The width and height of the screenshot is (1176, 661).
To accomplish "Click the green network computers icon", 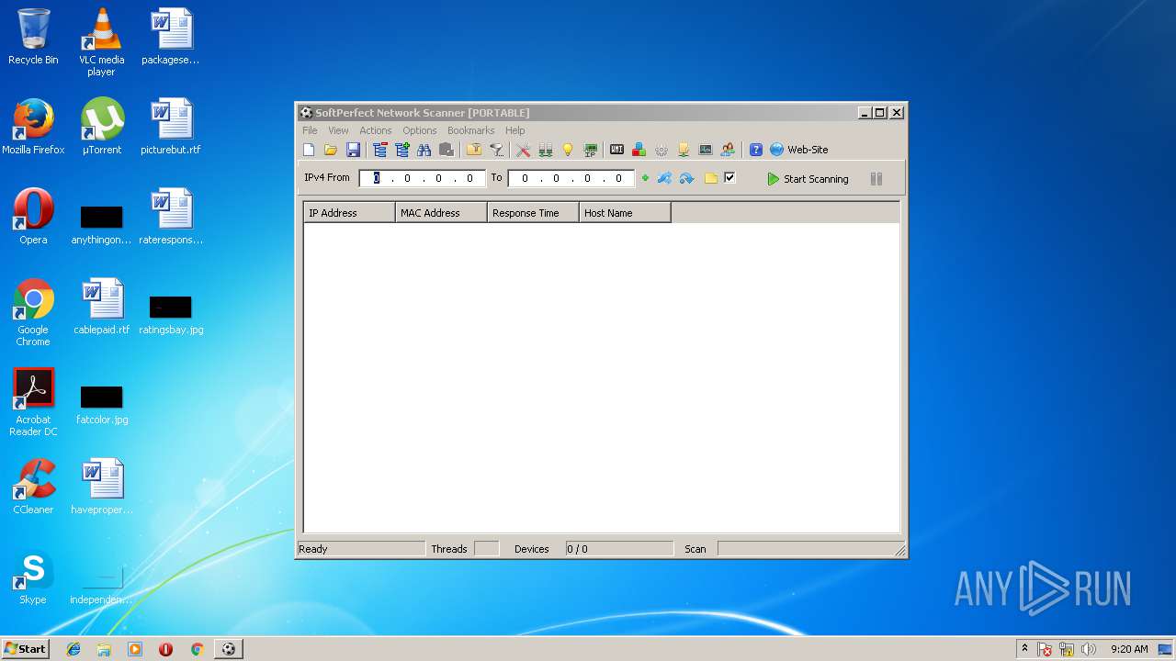I will [x=545, y=150].
